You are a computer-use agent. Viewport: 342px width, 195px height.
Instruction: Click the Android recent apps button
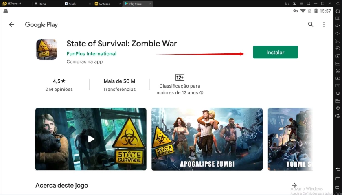(338, 188)
